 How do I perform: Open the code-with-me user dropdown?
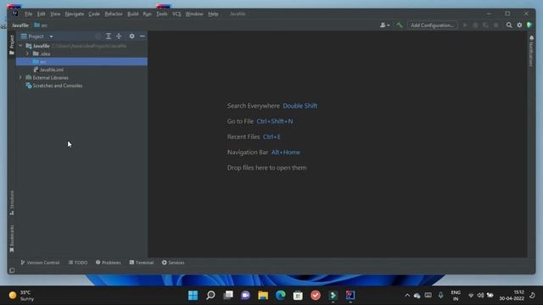click(x=384, y=25)
